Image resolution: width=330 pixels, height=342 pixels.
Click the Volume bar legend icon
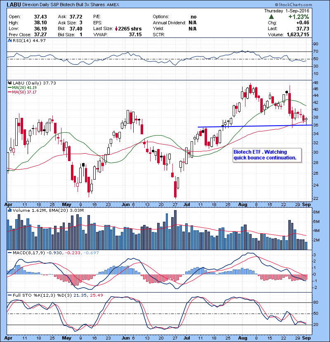[9, 210]
